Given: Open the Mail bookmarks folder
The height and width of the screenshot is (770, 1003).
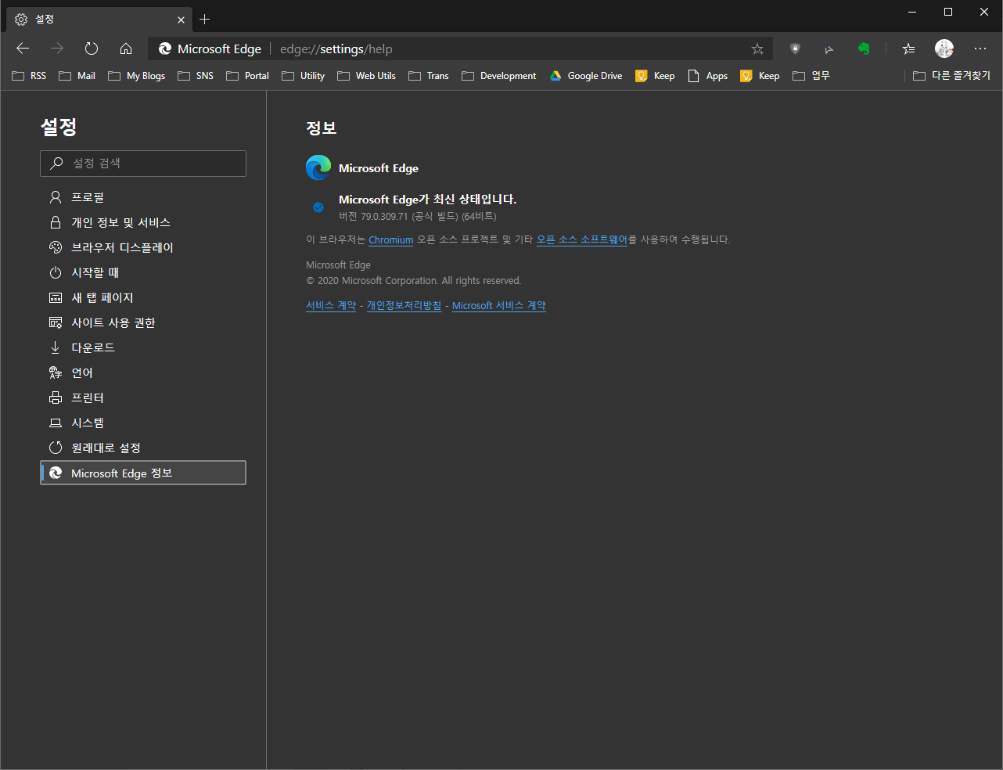Looking at the screenshot, I should tap(77, 76).
